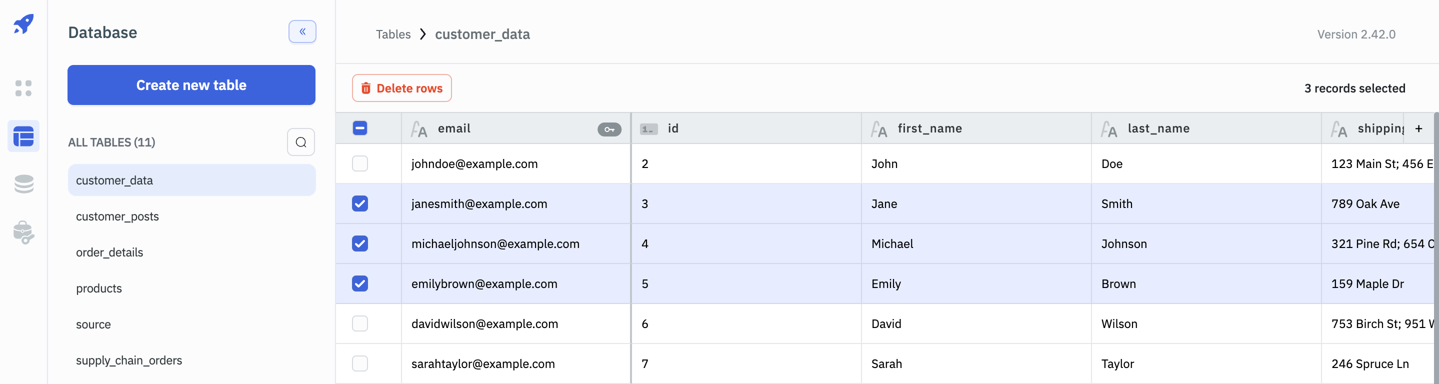Click the primary key badge on email column
The height and width of the screenshot is (384, 1439).
tap(609, 129)
